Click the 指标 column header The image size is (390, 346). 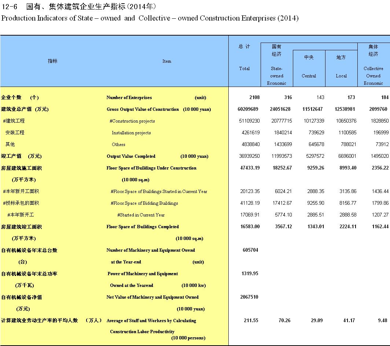[52, 61]
